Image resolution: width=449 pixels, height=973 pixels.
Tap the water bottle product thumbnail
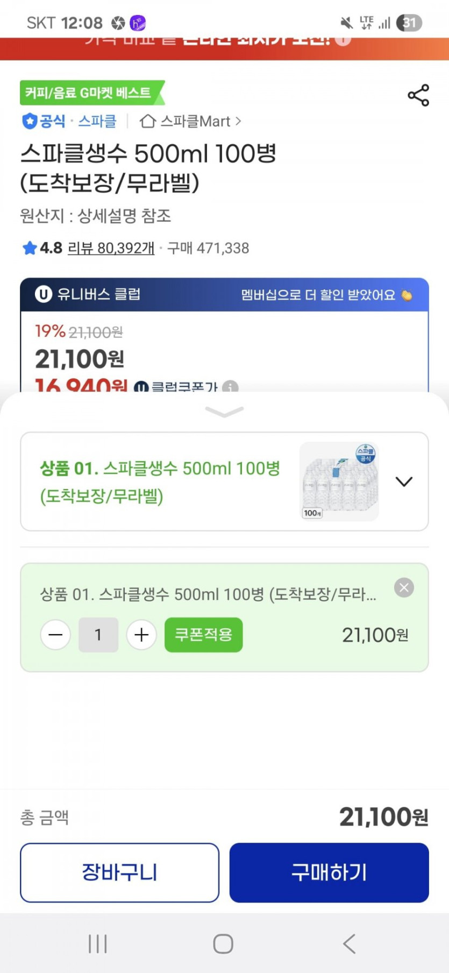coord(339,481)
